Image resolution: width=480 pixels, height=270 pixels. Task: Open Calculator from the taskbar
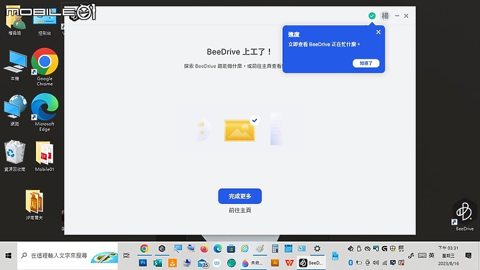coord(275,249)
